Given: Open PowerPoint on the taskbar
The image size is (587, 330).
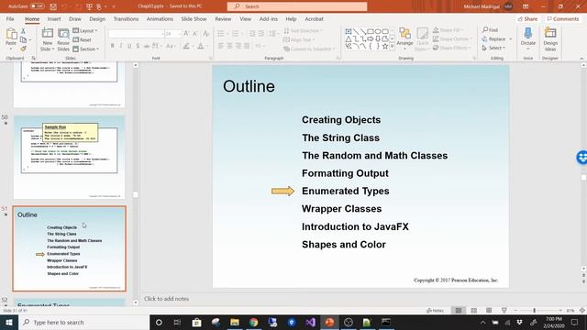Looking at the screenshot, I should [x=329, y=322].
